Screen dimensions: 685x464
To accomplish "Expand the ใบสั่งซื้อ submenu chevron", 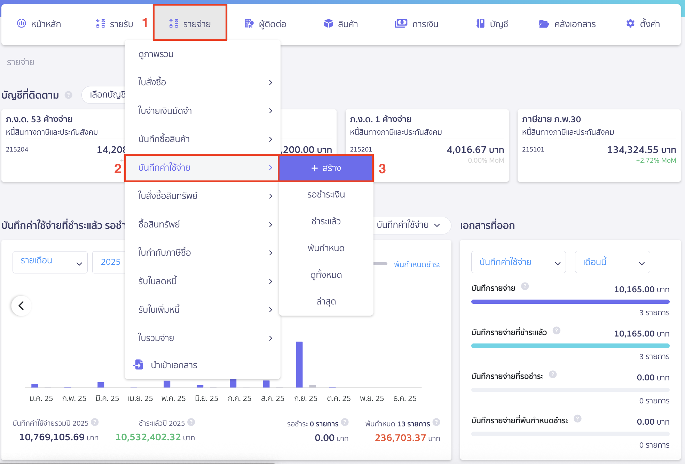I will click(271, 83).
